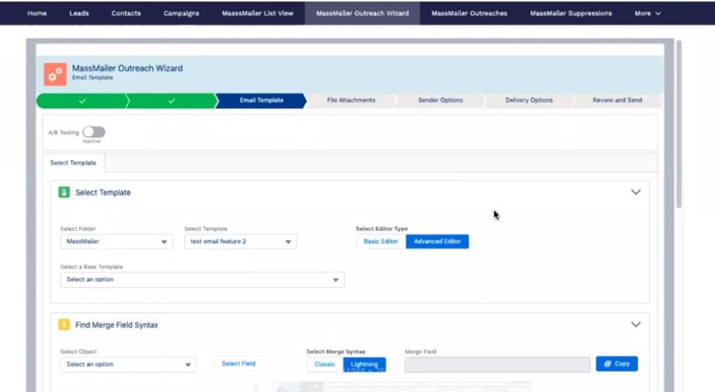Open the Select a Base Template dropdown
This screenshot has height=392, width=715.
tap(201, 280)
